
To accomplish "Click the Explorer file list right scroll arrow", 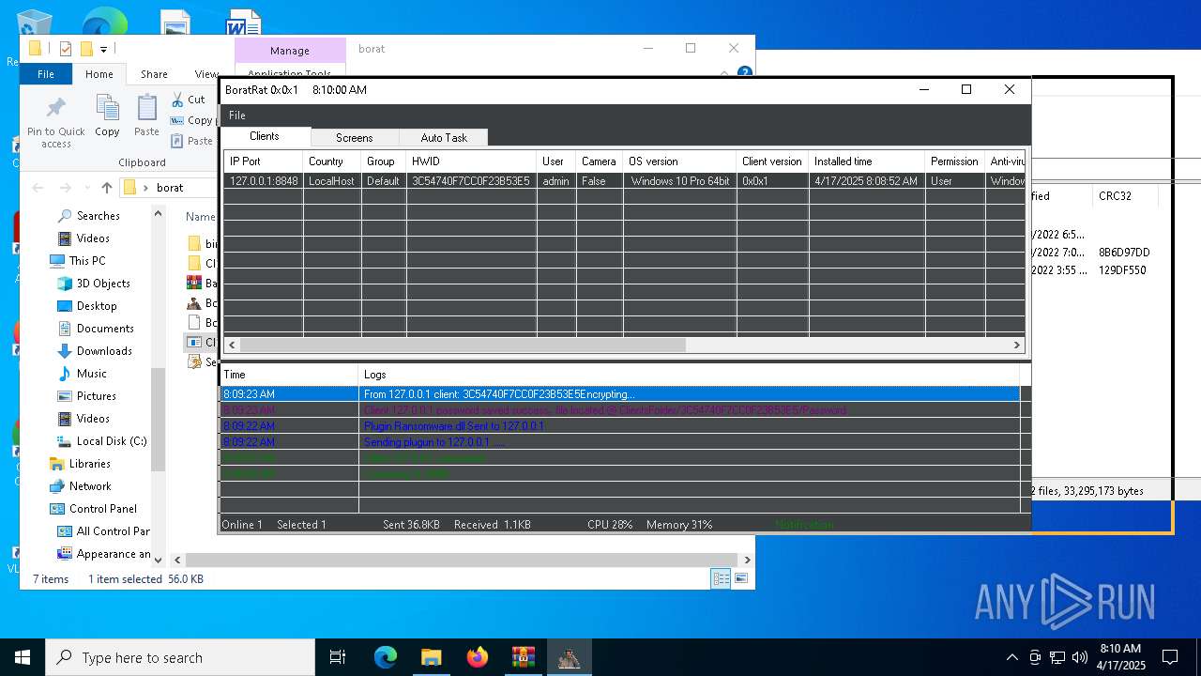I will pyautogui.click(x=747, y=561).
